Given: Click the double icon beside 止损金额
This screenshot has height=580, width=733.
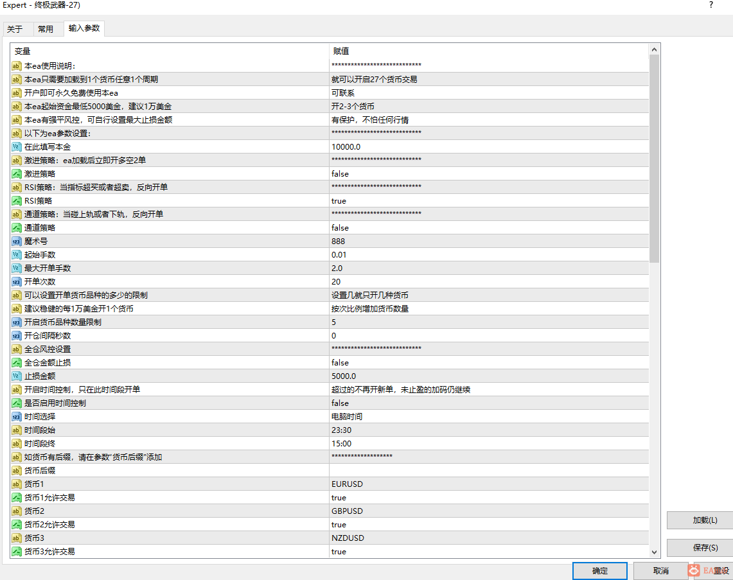Looking at the screenshot, I should point(16,376).
